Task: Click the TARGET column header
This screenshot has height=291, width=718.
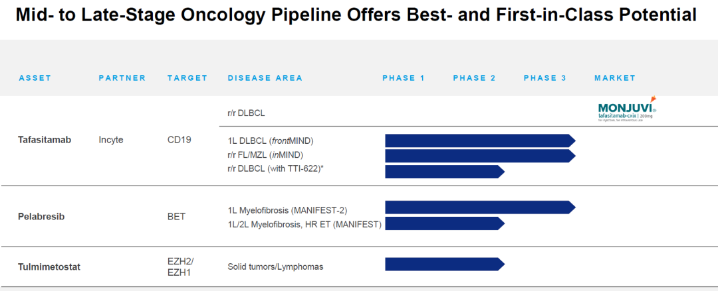Action: [x=187, y=78]
